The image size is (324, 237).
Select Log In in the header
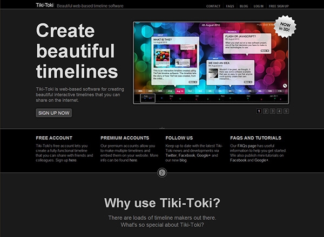tap(259, 6)
